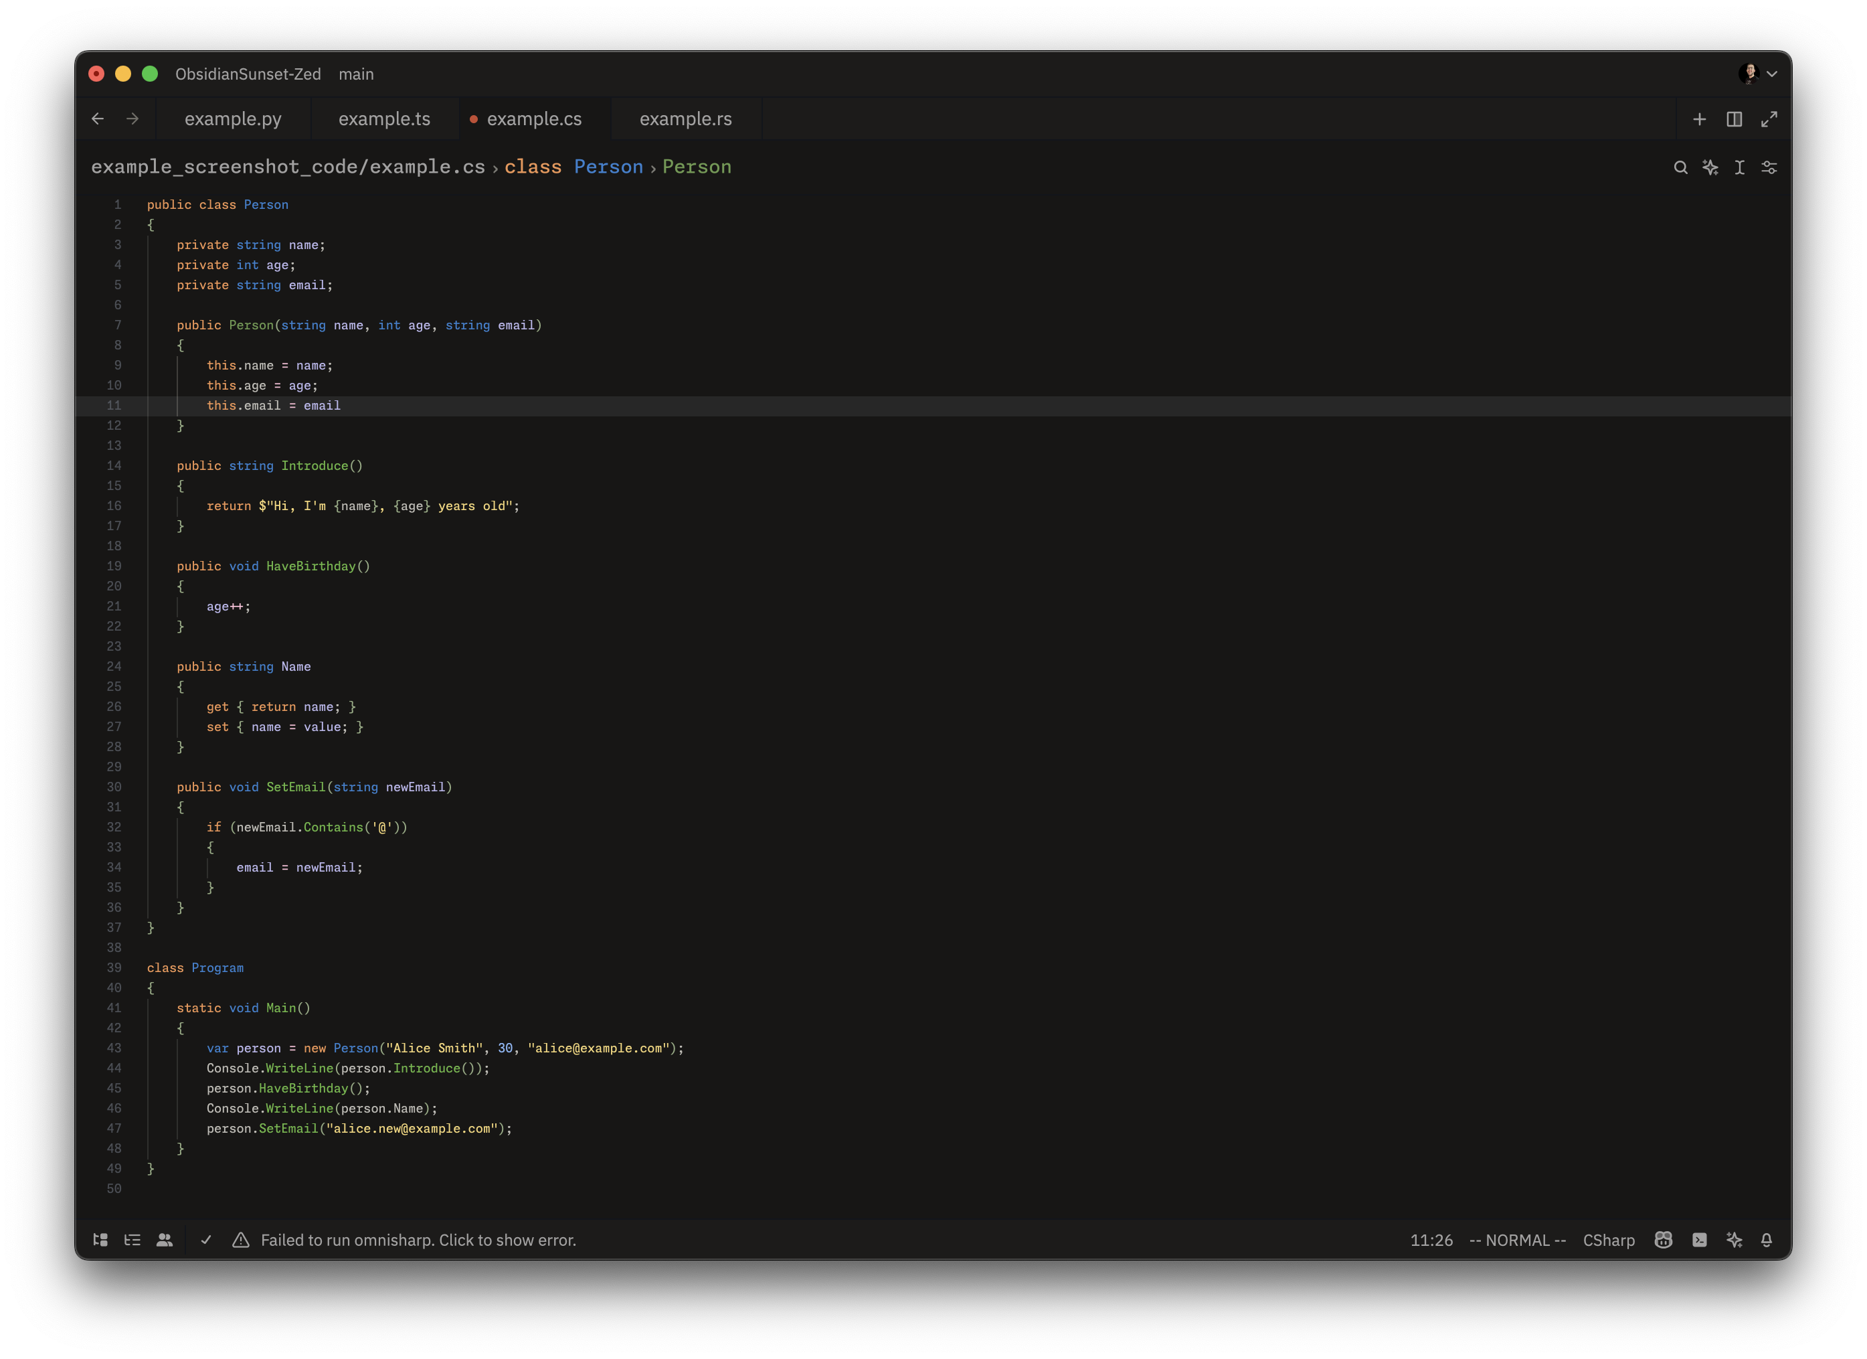This screenshot has height=1359, width=1867.
Task: Open buffer search magnifier icon
Action: (1680, 168)
